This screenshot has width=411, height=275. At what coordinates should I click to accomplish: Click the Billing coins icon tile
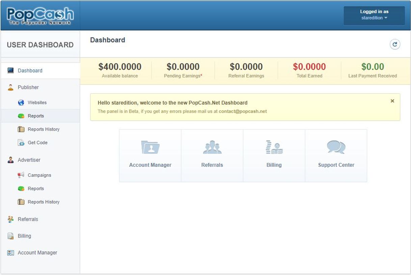274,147
